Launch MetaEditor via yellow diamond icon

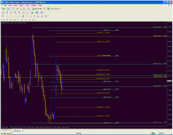pyautogui.click(x=44, y=9)
